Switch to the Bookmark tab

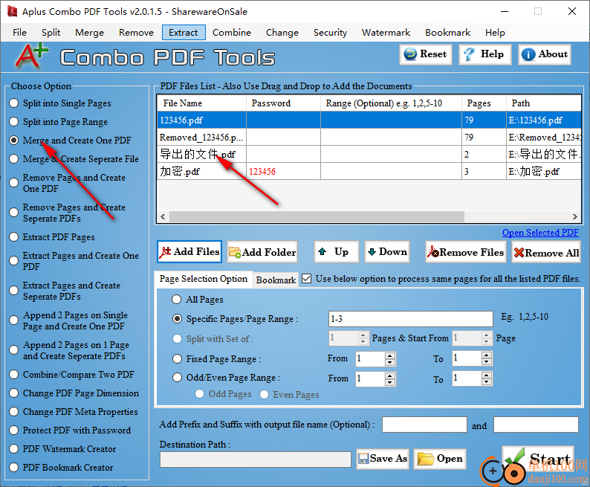tap(276, 280)
